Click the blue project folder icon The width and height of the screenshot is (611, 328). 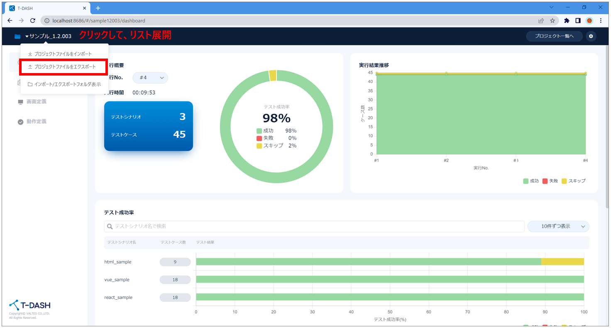point(17,37)
